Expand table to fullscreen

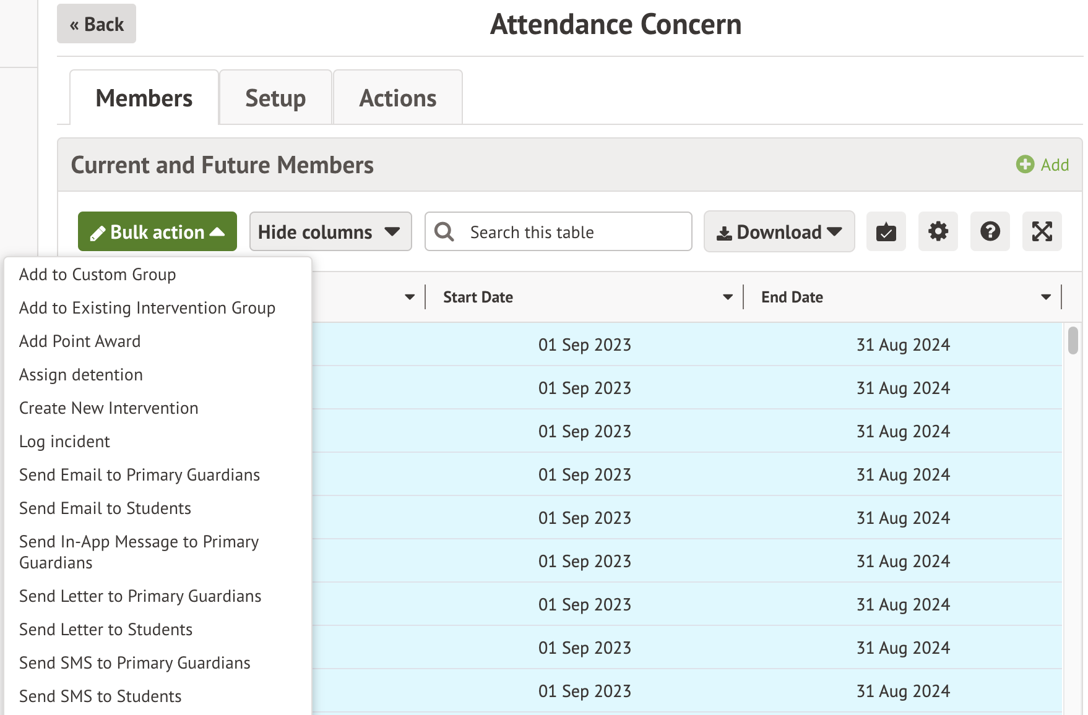coord(1042,232)
